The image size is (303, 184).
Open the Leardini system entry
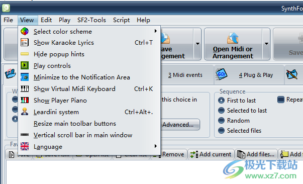[89, 112]
